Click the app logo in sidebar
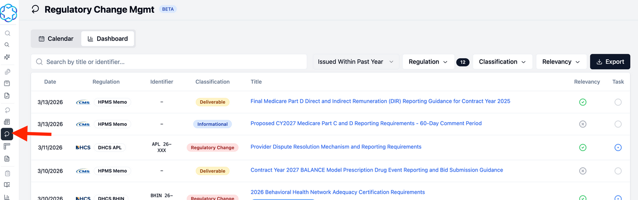Image resolution: width=638 pixels, height=200 pixels. (x=9, y=13)
